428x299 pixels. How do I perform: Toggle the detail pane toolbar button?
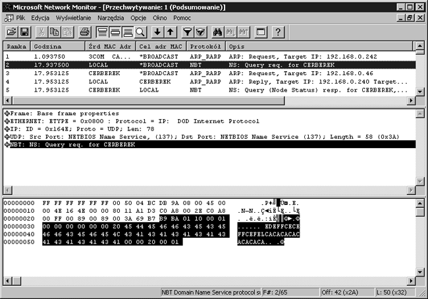pyautogui.click(x=115, y=32)
